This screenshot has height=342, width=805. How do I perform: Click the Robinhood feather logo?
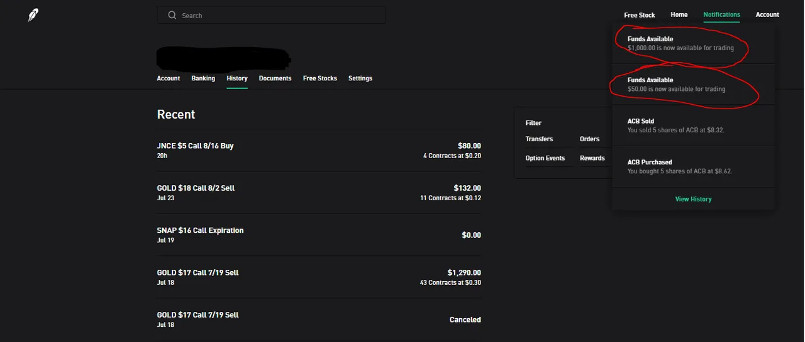[x=33, y=15]
